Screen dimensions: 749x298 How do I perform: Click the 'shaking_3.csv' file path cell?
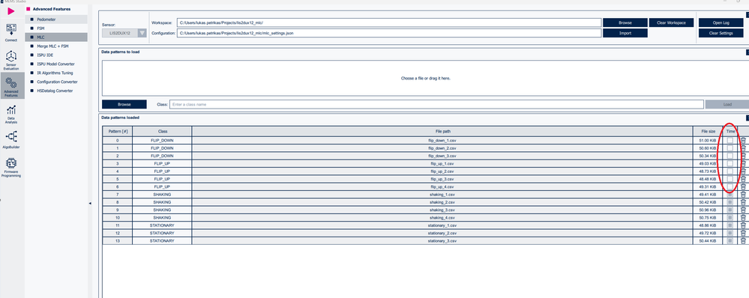[442, 210]
